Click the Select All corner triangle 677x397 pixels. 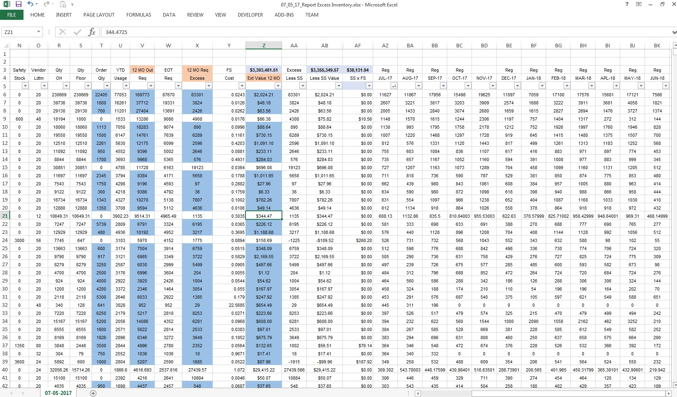[5, 46]
